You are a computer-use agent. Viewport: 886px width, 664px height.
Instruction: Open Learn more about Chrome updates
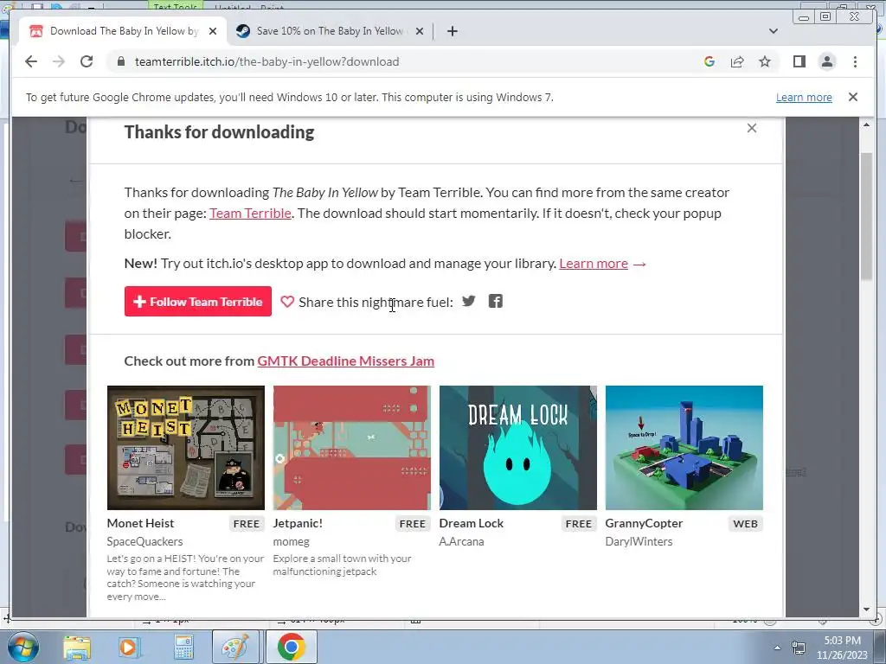[x=804, y=97]
